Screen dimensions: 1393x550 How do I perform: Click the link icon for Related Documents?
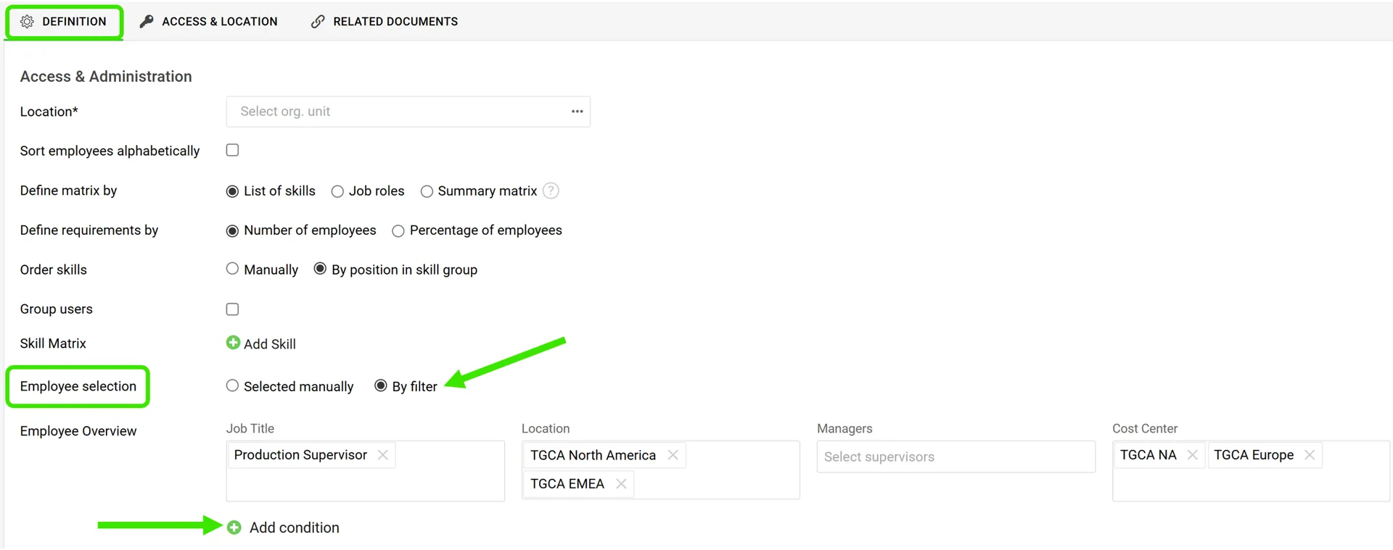318,22
